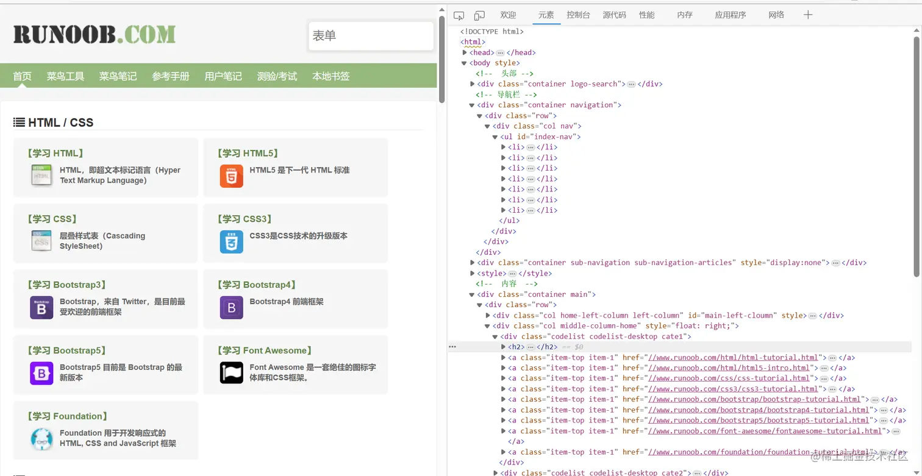Toggle the device emulation icon in DevTools
This screenshot has height=476, width=922.
click(479, 15)
